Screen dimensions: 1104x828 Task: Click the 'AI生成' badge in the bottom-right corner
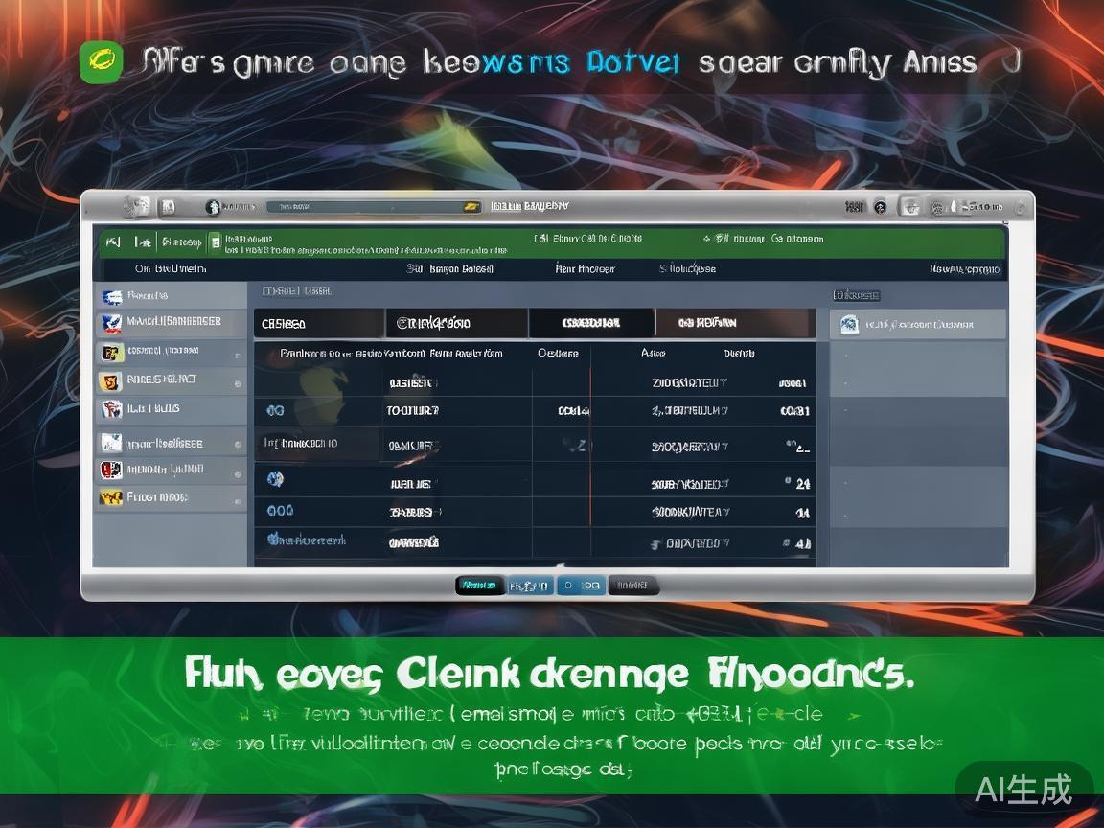(x=1023, y=789)
